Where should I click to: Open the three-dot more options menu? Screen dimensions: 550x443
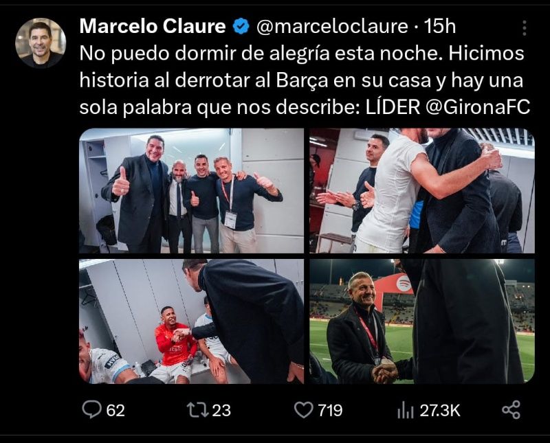525,27
